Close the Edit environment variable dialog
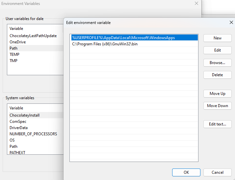Screen dimensions: 235x180 pos(231,22)
